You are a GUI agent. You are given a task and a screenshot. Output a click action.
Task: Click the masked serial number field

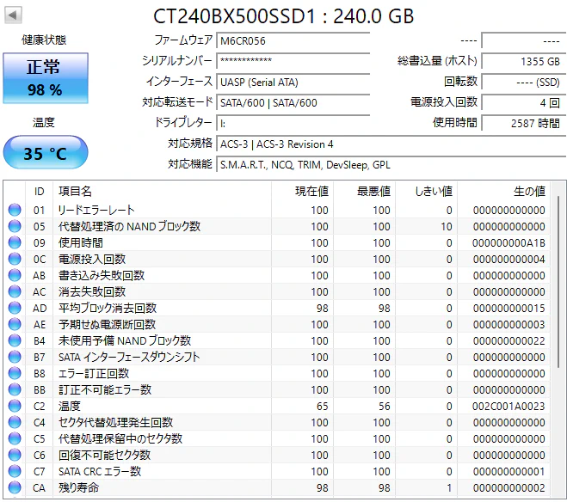293,61
